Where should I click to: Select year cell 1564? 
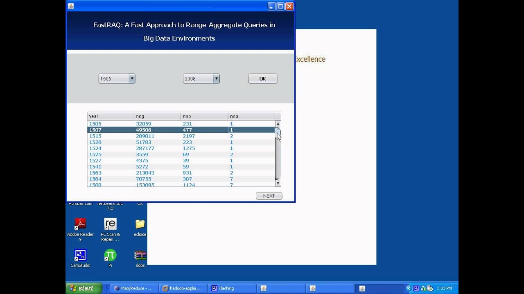point(111,179)
